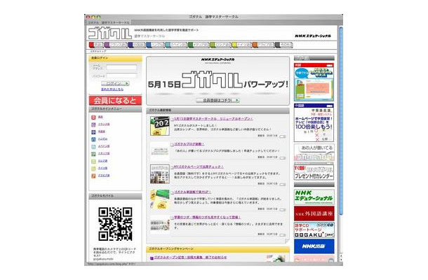Click the calendar thumbnail of first news item
Viewport: 428px width, 280px height.
tap(160, 126)
